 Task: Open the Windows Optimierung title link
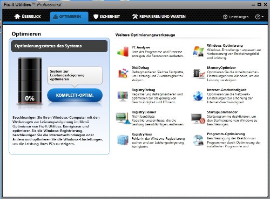click(x=225, y=46)
